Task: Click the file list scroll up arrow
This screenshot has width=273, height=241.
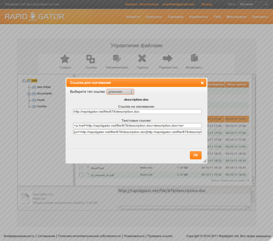Action: pyautogui.click(x=254, y=76)
